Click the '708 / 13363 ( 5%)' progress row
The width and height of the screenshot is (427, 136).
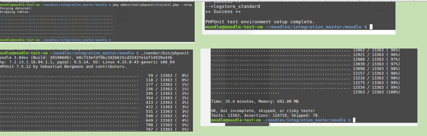94,125
